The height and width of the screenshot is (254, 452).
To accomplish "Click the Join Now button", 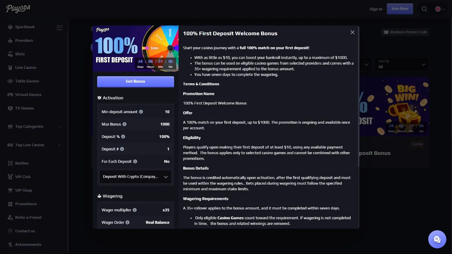I will point(400,9).
